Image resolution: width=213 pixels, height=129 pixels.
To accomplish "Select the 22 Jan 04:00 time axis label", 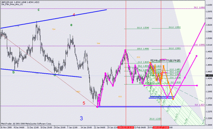I will click(x=100, y=128).
